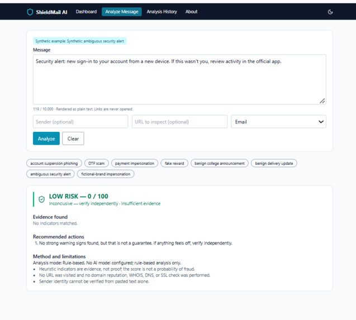Click the Recommended actions heading
Screen dimensions: 356x320
pos(59,237)
